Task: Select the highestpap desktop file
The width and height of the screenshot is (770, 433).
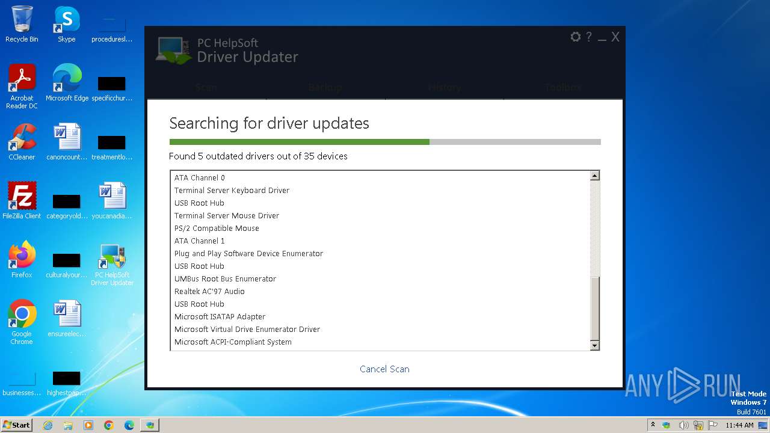Action: pos(67,382)
